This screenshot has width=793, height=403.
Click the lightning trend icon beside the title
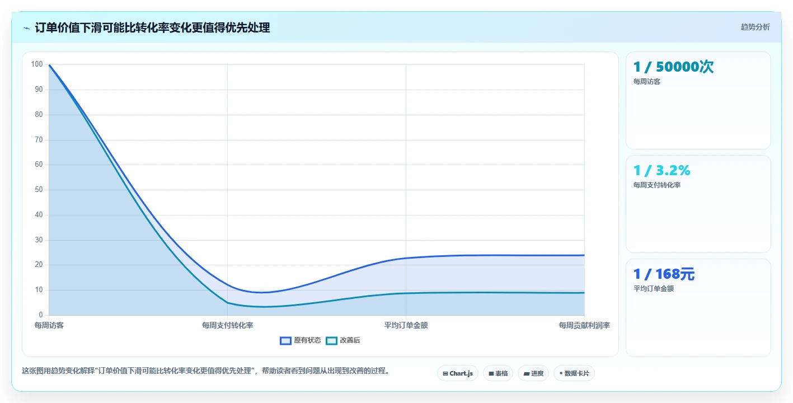[27, 28]
